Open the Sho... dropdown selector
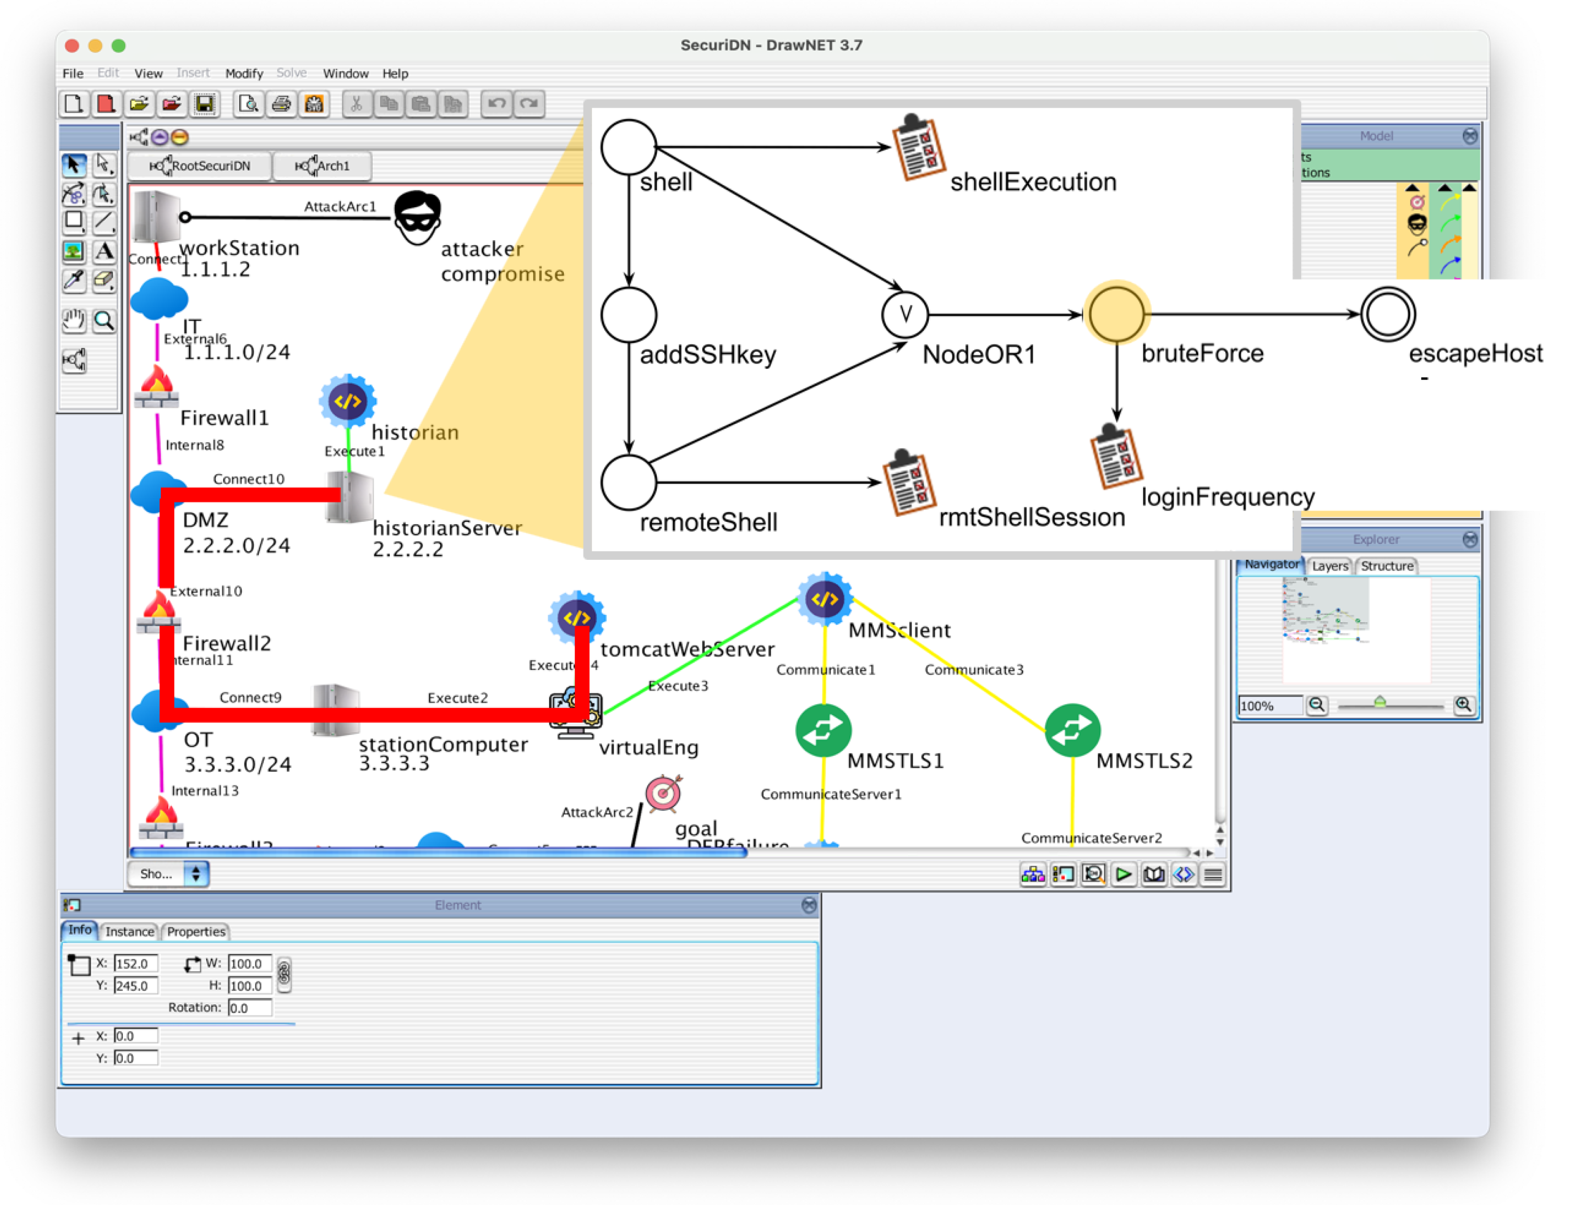 click(x=168, y=874)
